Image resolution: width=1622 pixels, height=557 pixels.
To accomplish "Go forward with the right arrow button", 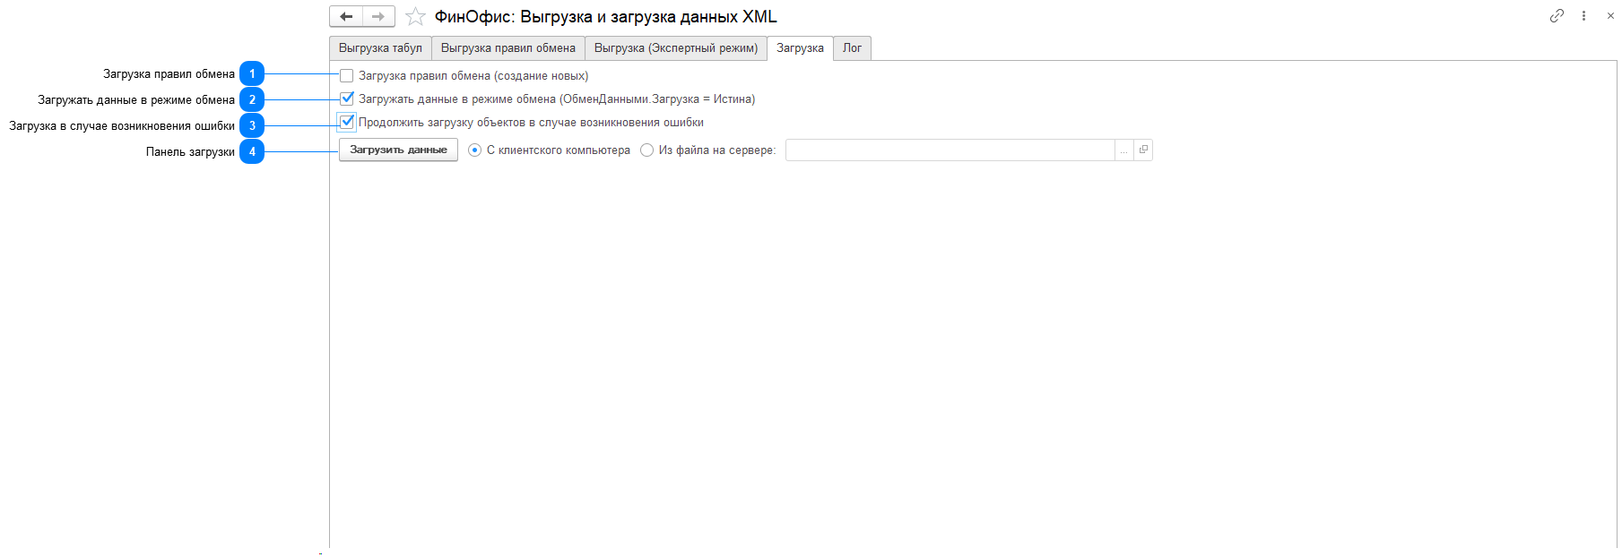I will [x=378, y=16].
